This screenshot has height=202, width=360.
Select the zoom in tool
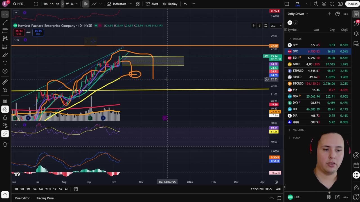[x=5, y=90]
